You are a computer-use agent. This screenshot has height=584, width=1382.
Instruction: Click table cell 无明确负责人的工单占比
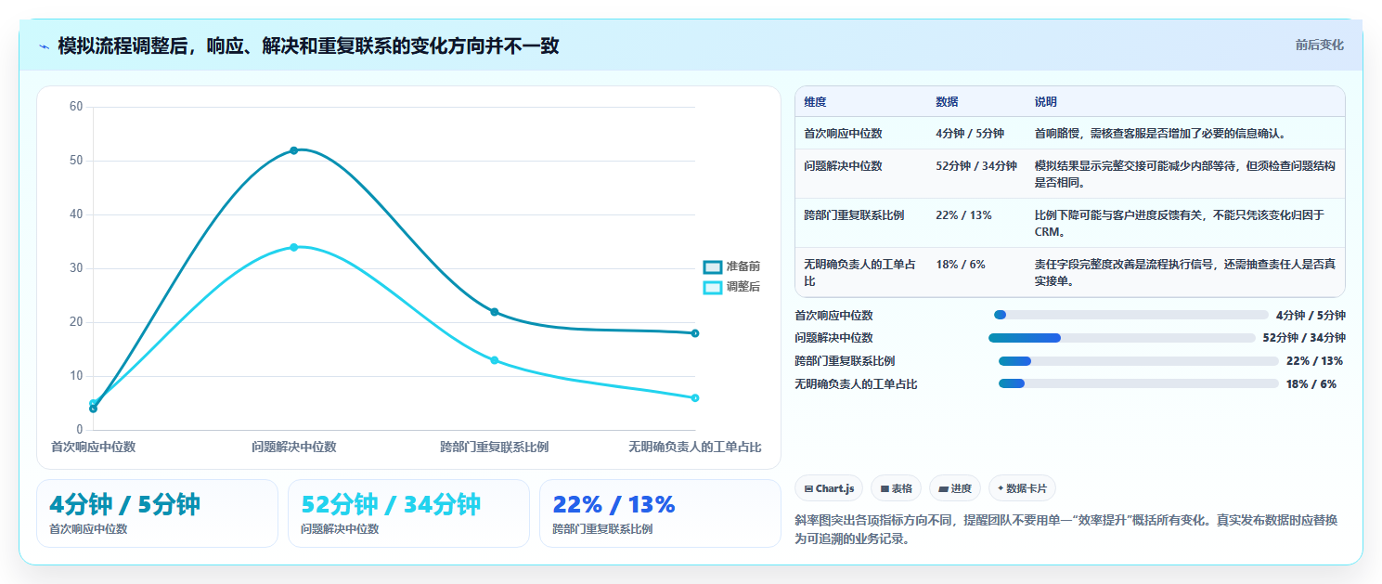pos(859,272)
